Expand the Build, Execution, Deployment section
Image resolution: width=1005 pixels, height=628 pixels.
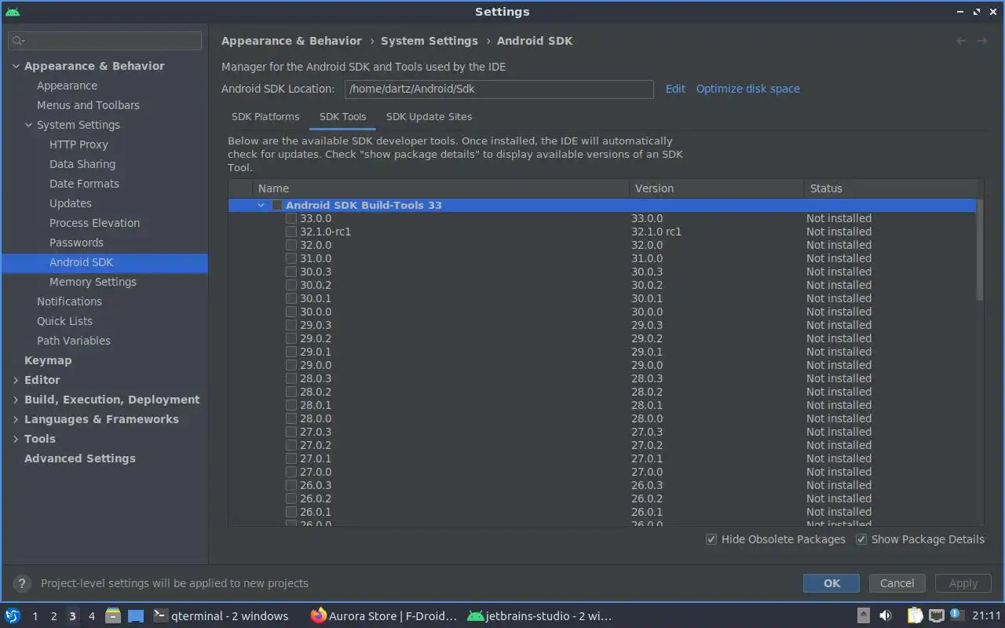(x=16, y=400)
